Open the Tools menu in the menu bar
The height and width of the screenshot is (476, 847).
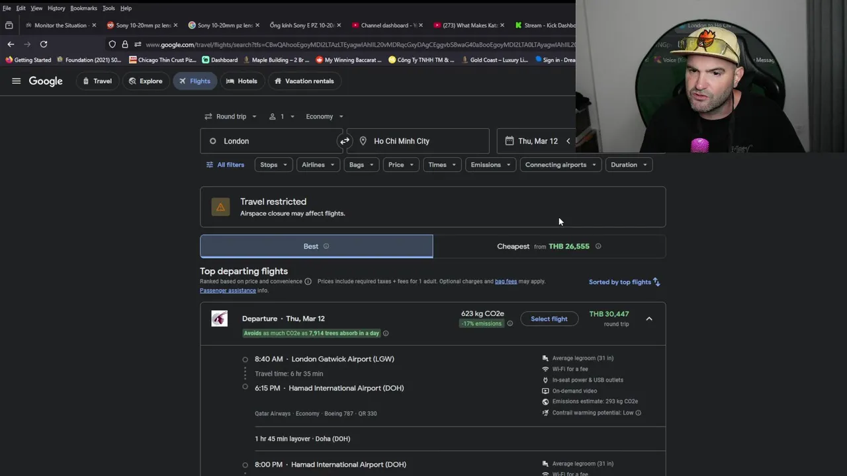click(x=109, y=8)
